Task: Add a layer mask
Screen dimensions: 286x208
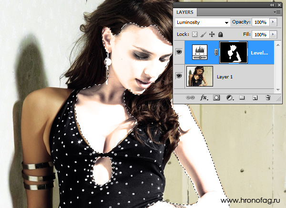Action: point(216,98)
